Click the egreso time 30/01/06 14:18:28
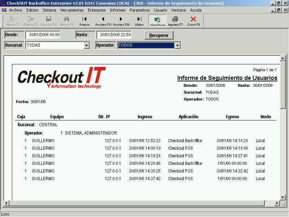 (x=232, y=141)
